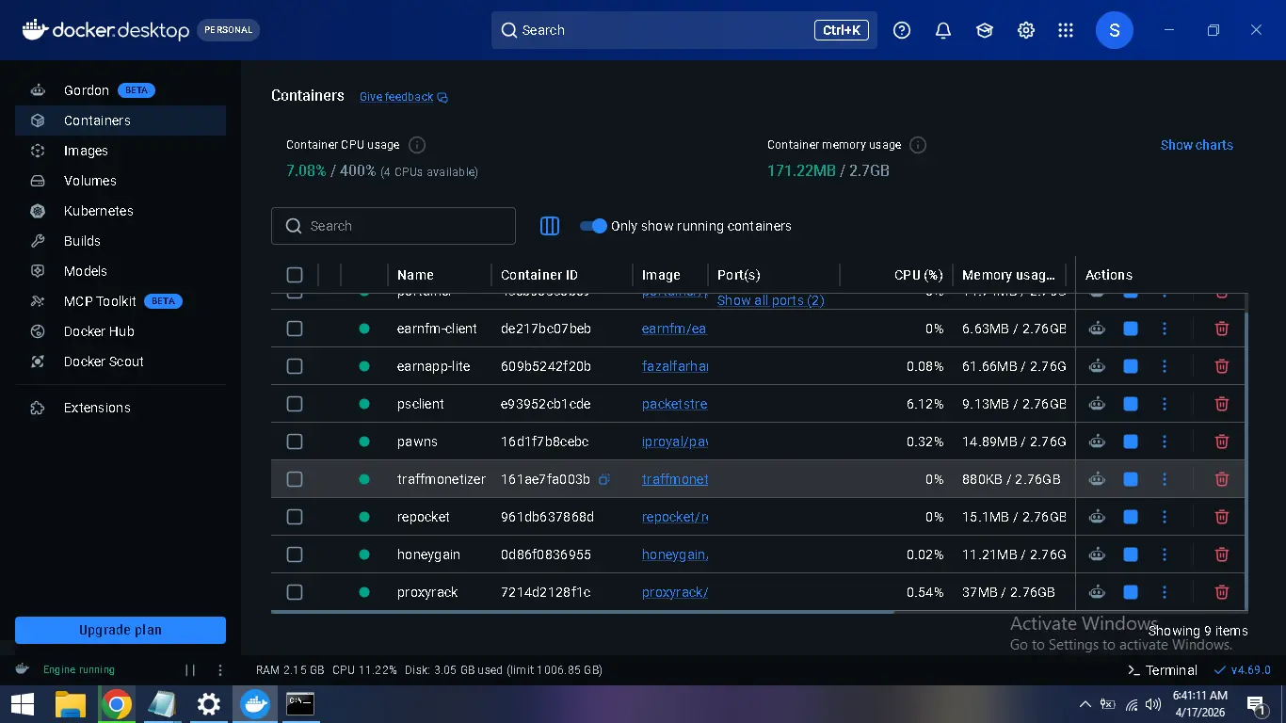Viewport: 1286px width, 723px height.
Task: Check the psclient row checkbox
Action: (295, 404)
